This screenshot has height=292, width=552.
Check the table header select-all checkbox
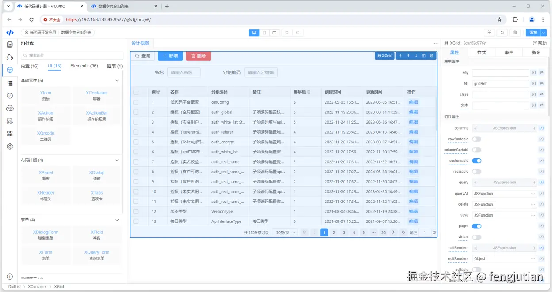pos(136,92)
